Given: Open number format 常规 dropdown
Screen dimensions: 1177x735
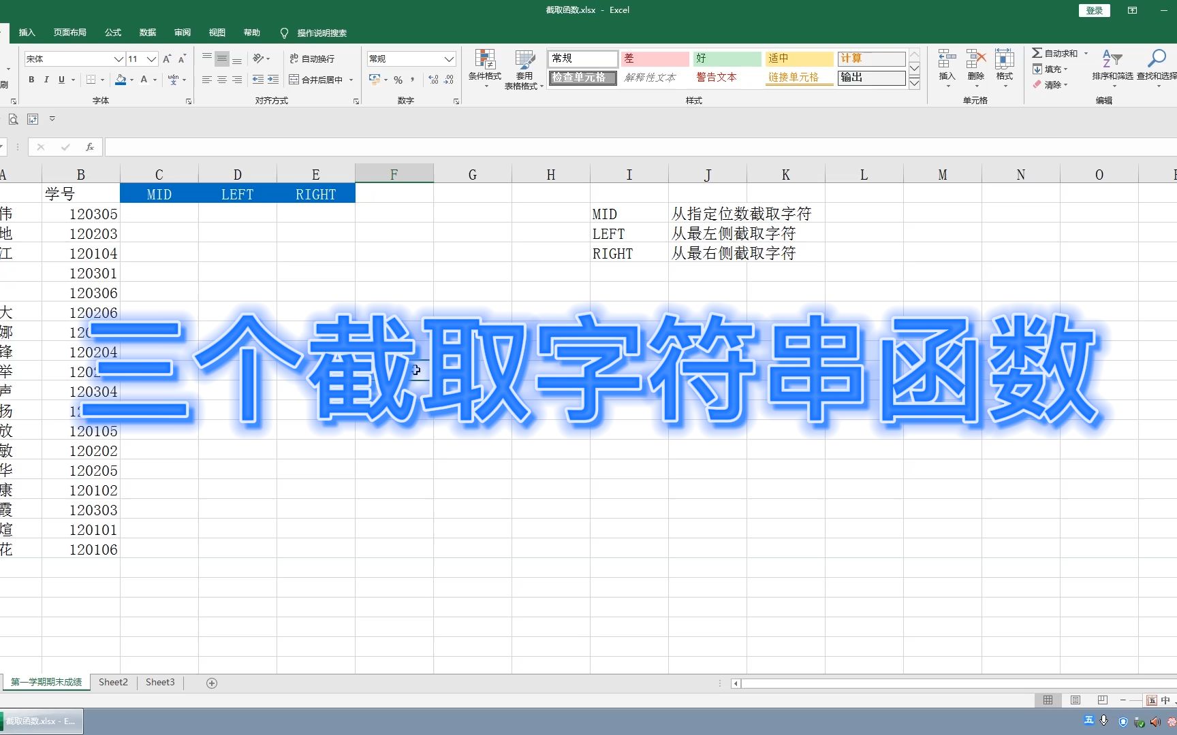Looking at the screenshot, I should pos(450,59).
